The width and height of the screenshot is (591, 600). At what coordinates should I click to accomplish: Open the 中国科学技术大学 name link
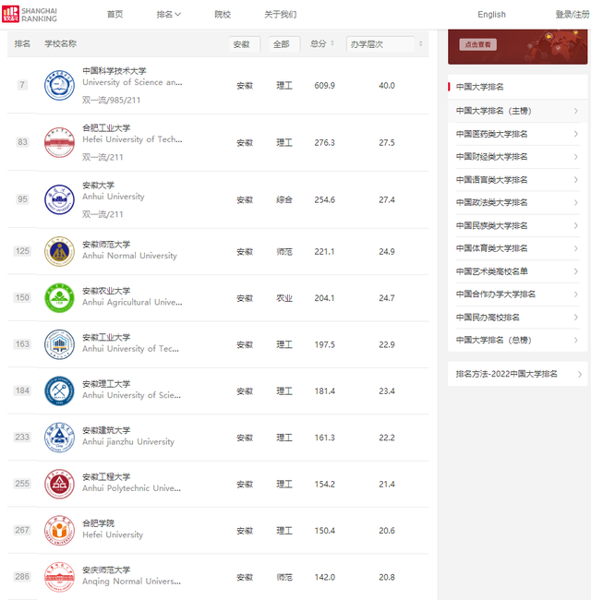coord(115,71)
